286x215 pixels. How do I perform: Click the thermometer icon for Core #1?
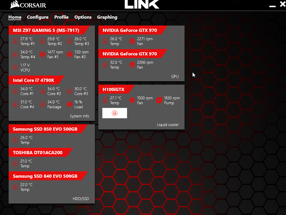[x=16, y=91]
